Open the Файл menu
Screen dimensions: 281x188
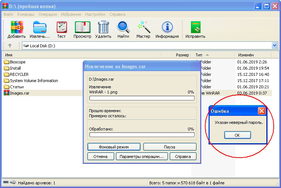point(8,14)
